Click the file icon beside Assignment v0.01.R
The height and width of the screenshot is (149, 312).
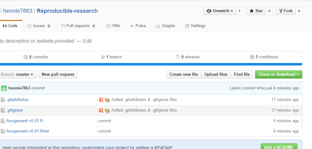click(x=2, y=121)
